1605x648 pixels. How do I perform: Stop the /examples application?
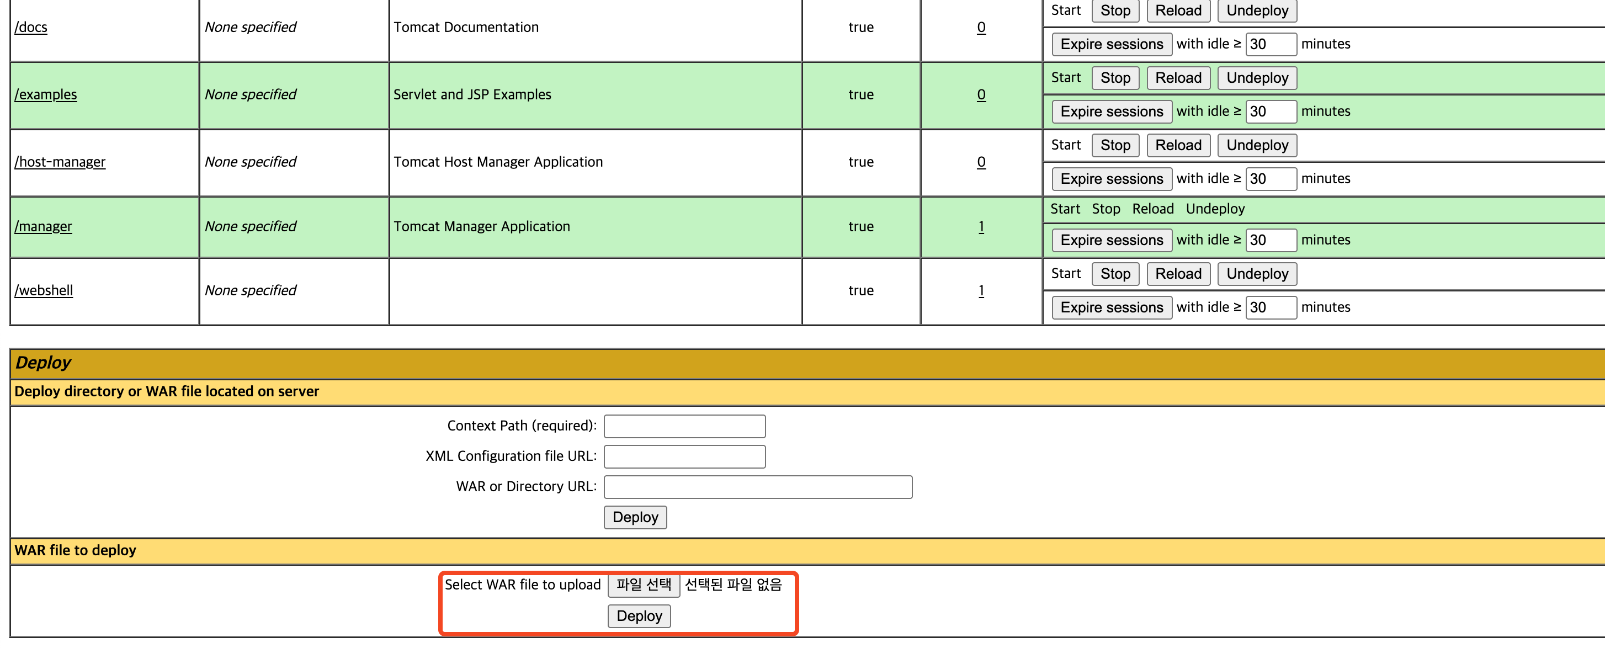pos(1115,78)
